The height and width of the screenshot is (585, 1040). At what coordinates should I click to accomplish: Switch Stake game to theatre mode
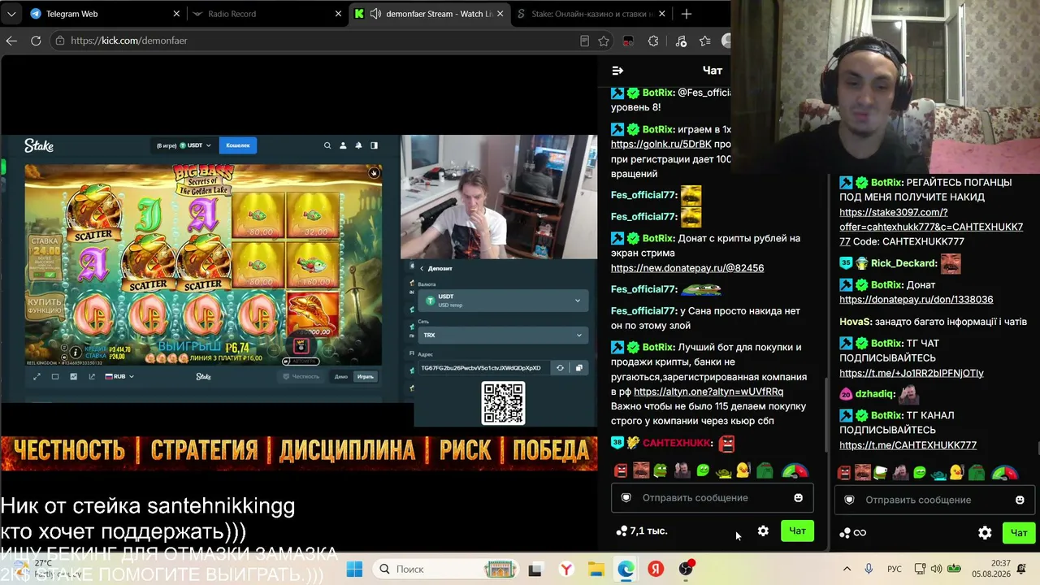[55, 376]
